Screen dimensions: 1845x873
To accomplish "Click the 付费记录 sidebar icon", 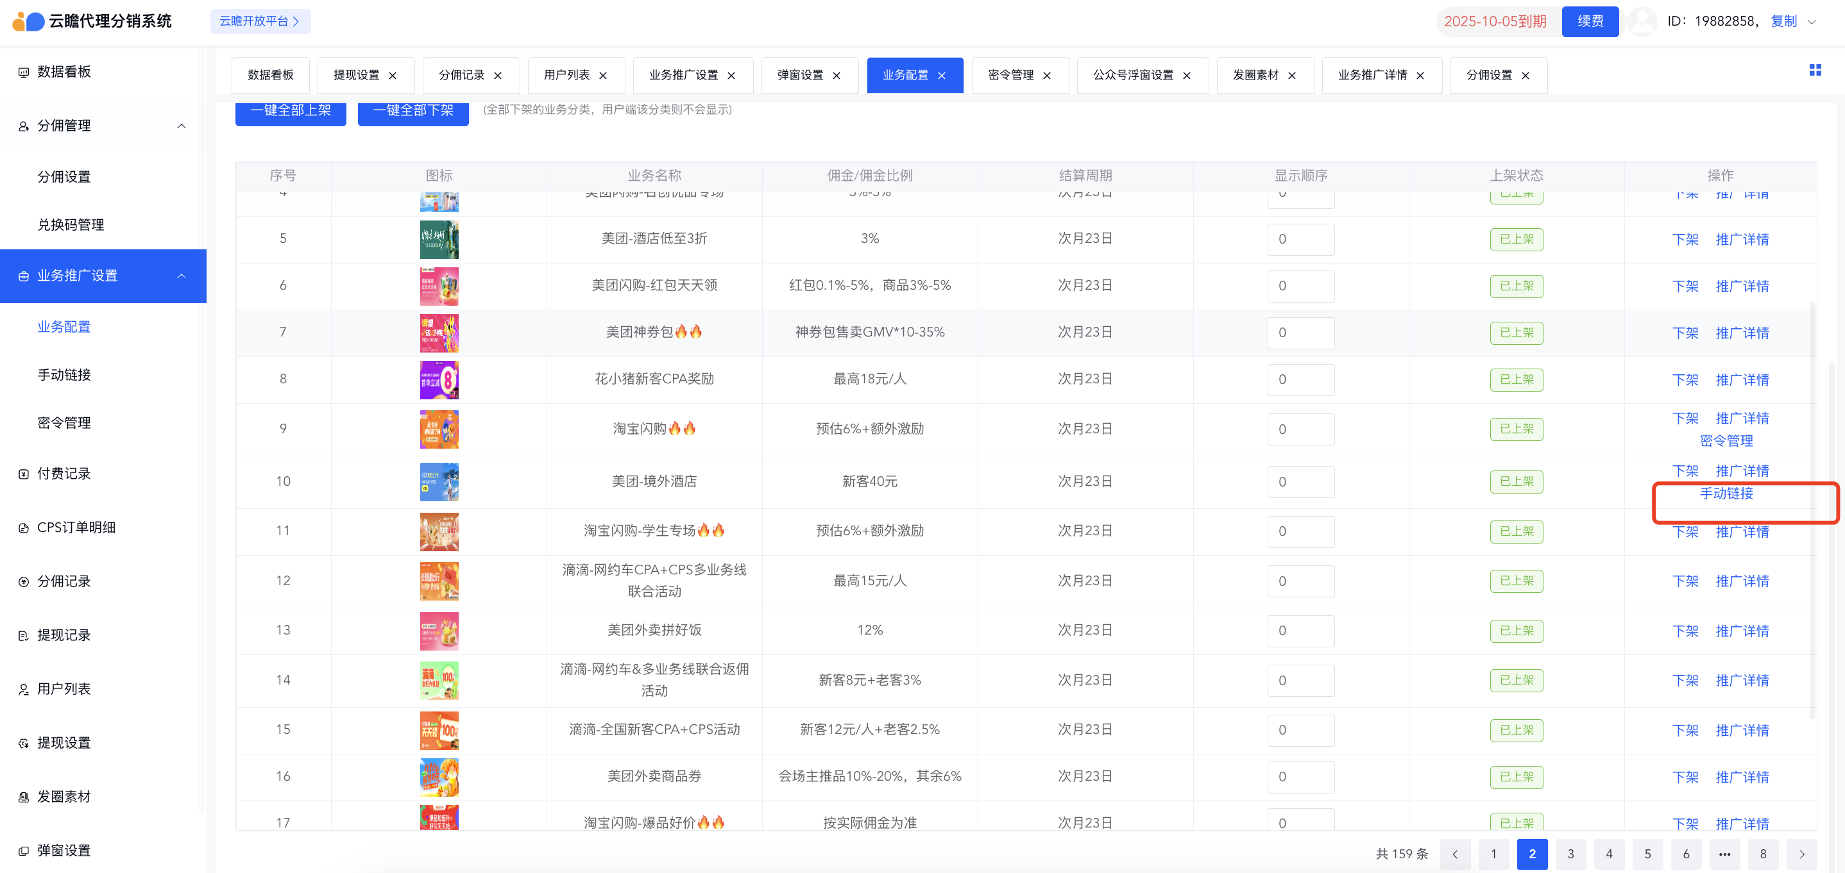I will [x=24, y=474].
